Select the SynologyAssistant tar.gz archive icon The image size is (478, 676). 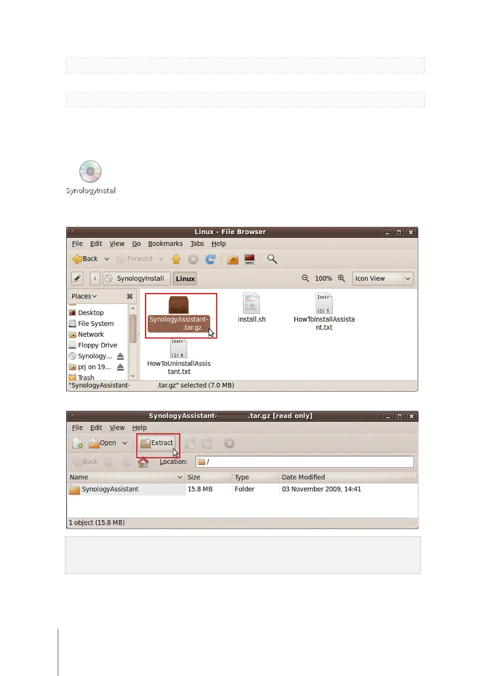pyautogui.click(x=179, y=314)
